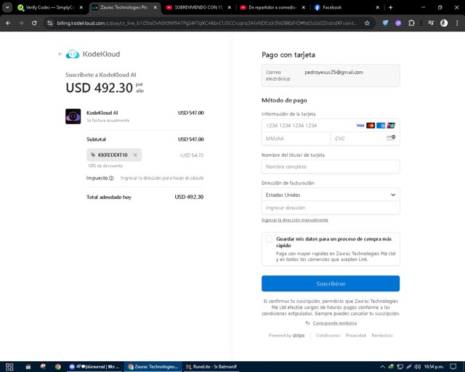Close the Verify Codes tab
The image size is (465, 372).
point(81,7)
